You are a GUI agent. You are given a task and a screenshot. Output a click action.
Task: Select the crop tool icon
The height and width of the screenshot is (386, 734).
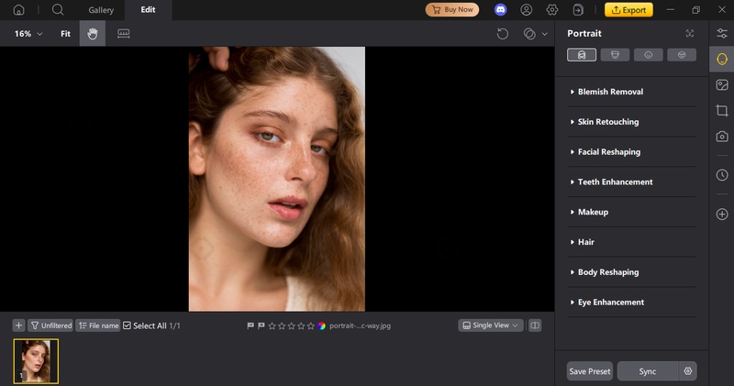point(722,110)
